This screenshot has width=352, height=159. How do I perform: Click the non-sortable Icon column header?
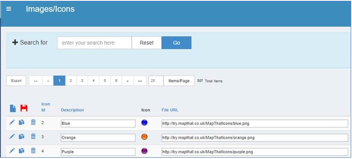146,110
